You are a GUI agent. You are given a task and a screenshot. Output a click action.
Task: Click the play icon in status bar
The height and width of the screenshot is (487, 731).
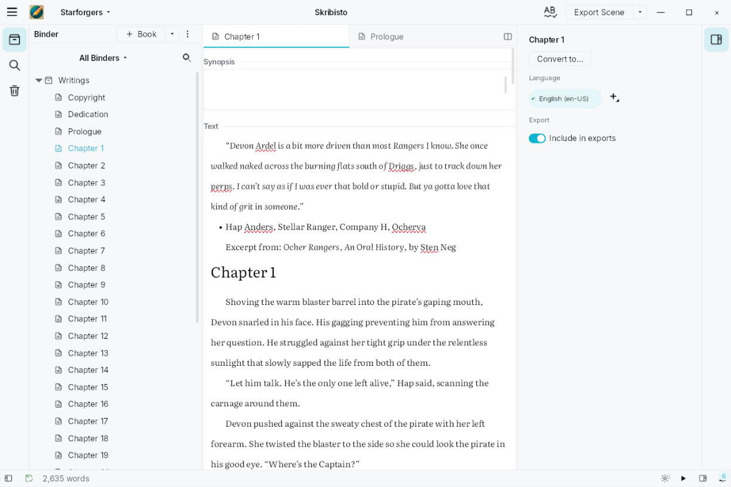684,478
